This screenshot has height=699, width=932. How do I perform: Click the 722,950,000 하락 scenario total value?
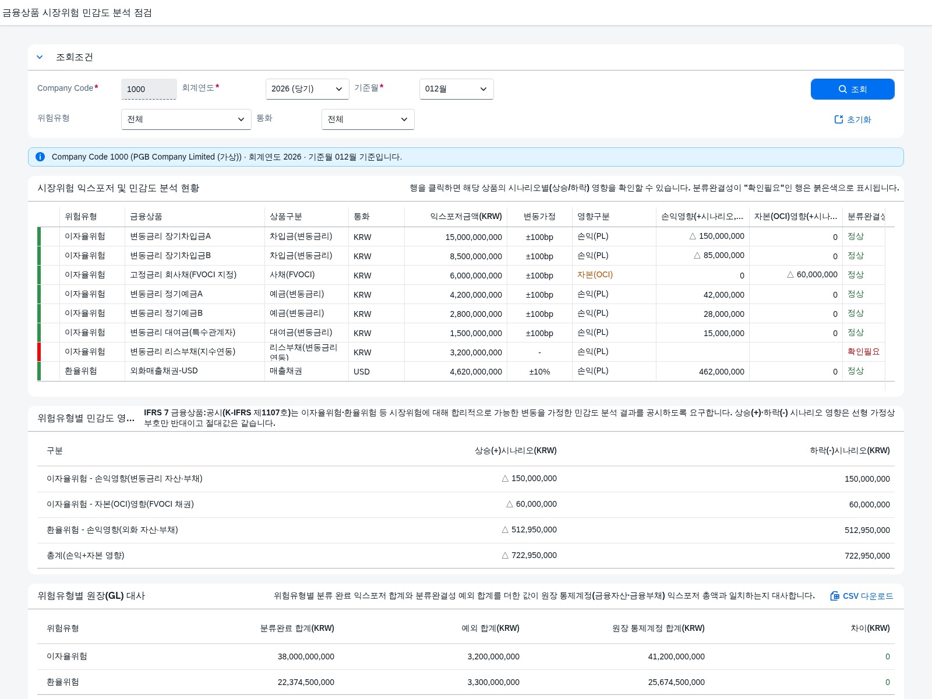click(867, 556)
